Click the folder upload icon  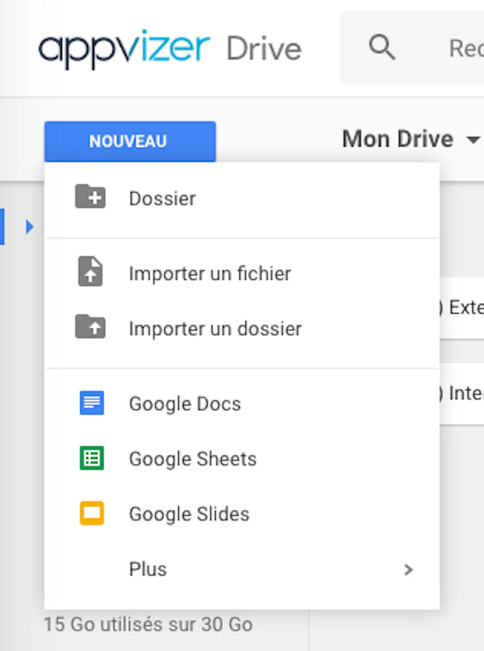click(x=91, y=326)
